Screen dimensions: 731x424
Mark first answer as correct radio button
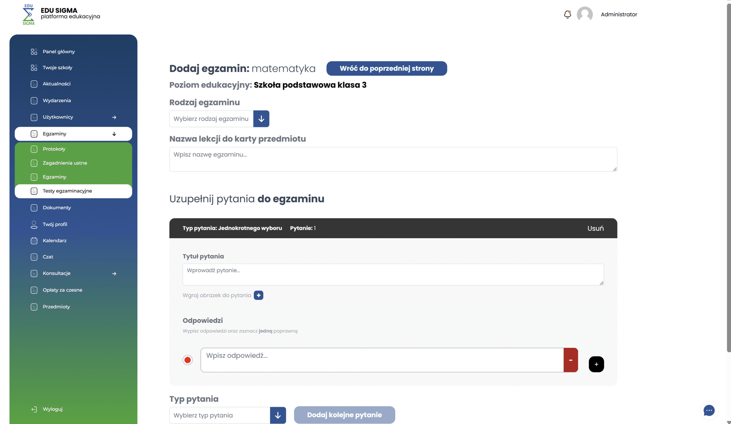point(188,360)
